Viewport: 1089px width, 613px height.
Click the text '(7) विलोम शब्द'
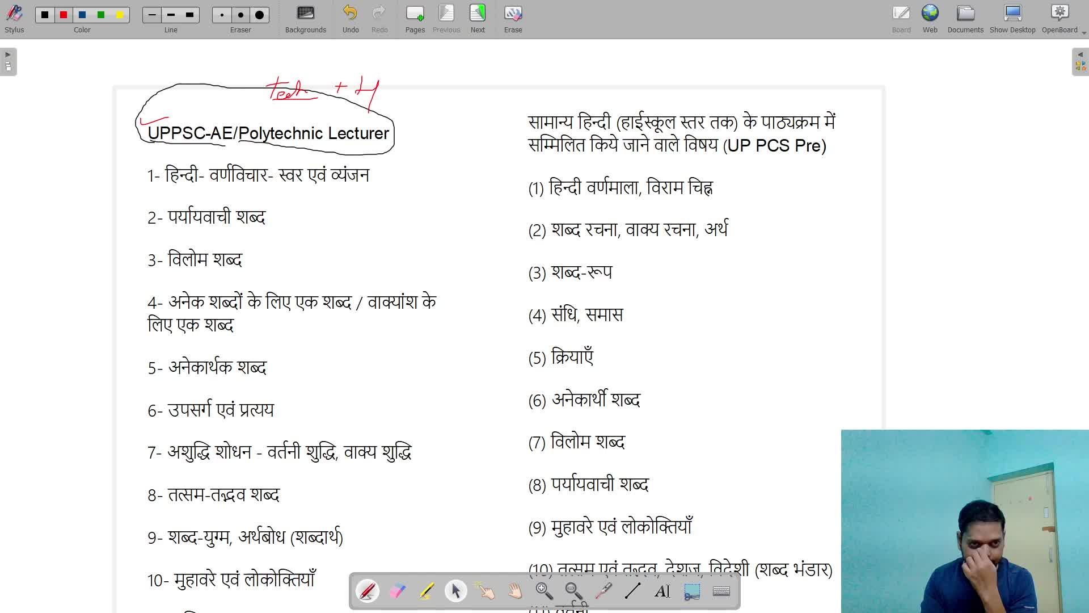tap(576, 442)
